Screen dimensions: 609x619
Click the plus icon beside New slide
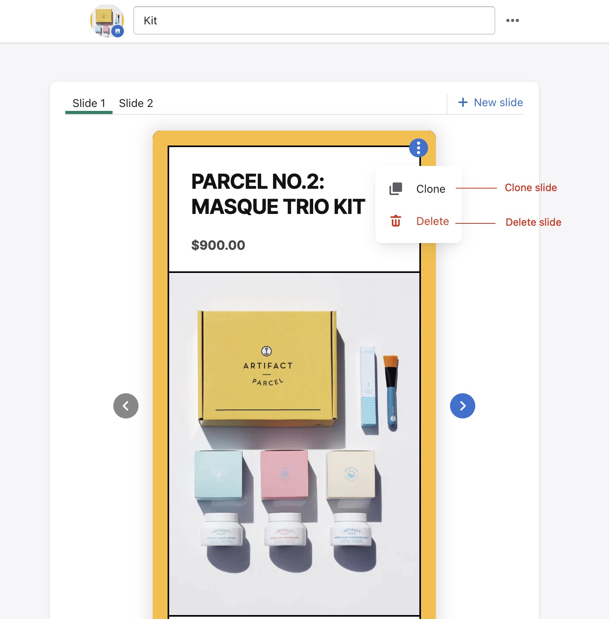[463, 103]
